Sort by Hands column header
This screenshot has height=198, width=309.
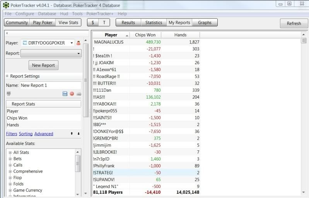click(180, 35)
